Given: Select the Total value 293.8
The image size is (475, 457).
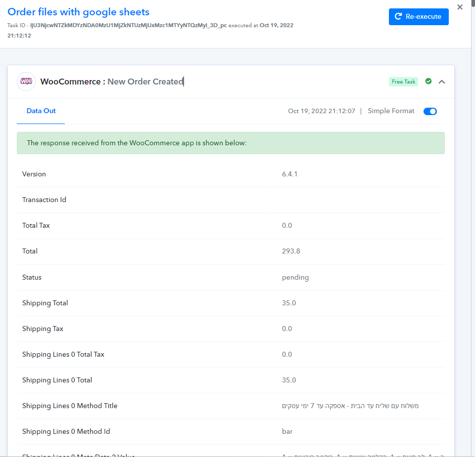Looking at the screenshot, I should pyautogui.click(x=291, y=251).
